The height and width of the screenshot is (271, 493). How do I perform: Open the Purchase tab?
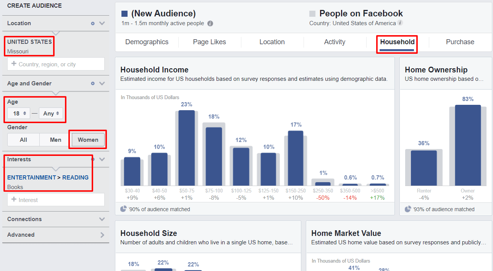(x=460, y=42)
